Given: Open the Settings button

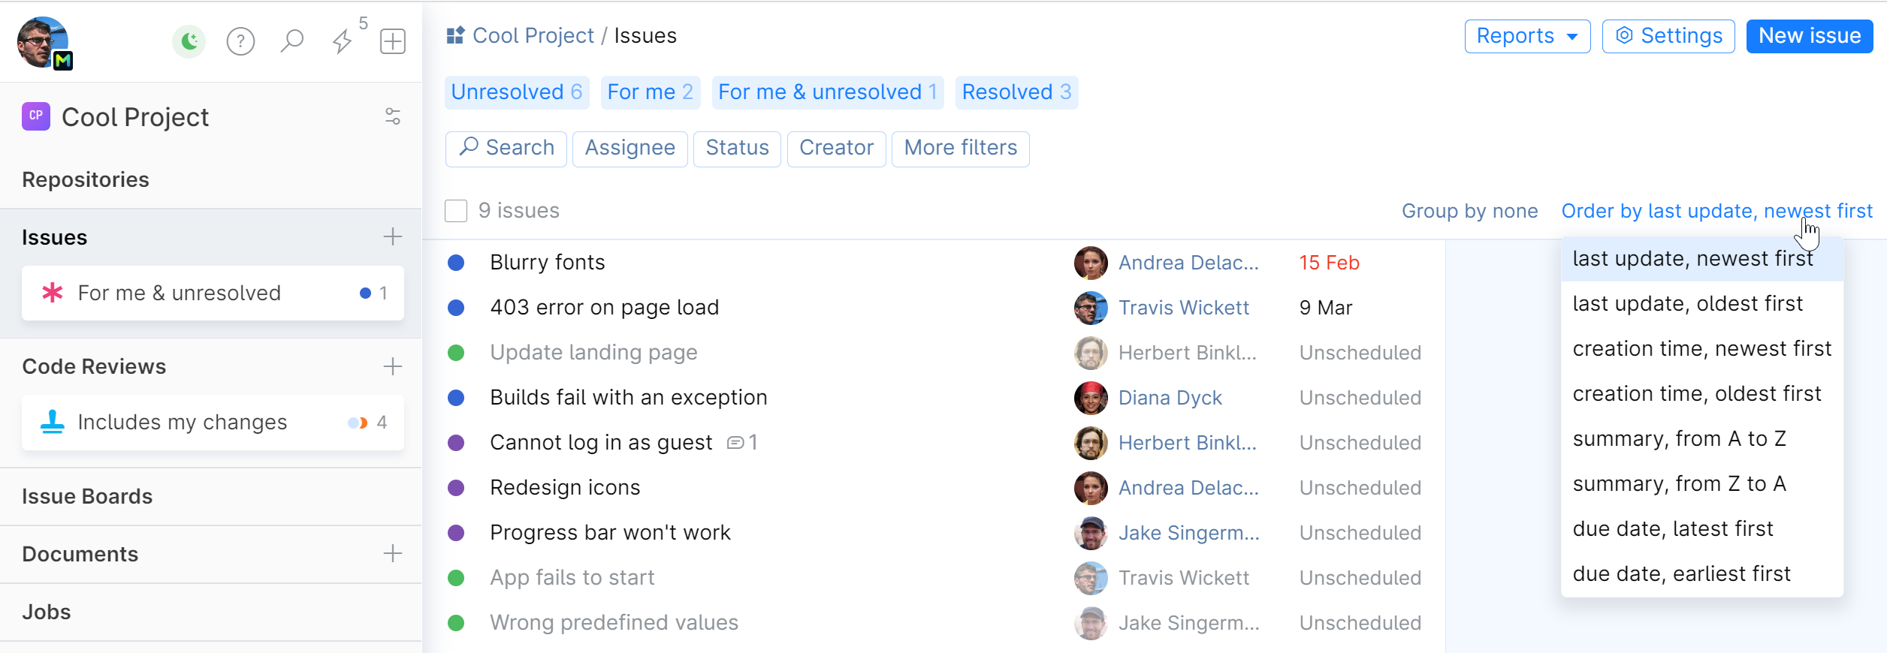Looking at the screenshot, I should (x=1668, y=36).
